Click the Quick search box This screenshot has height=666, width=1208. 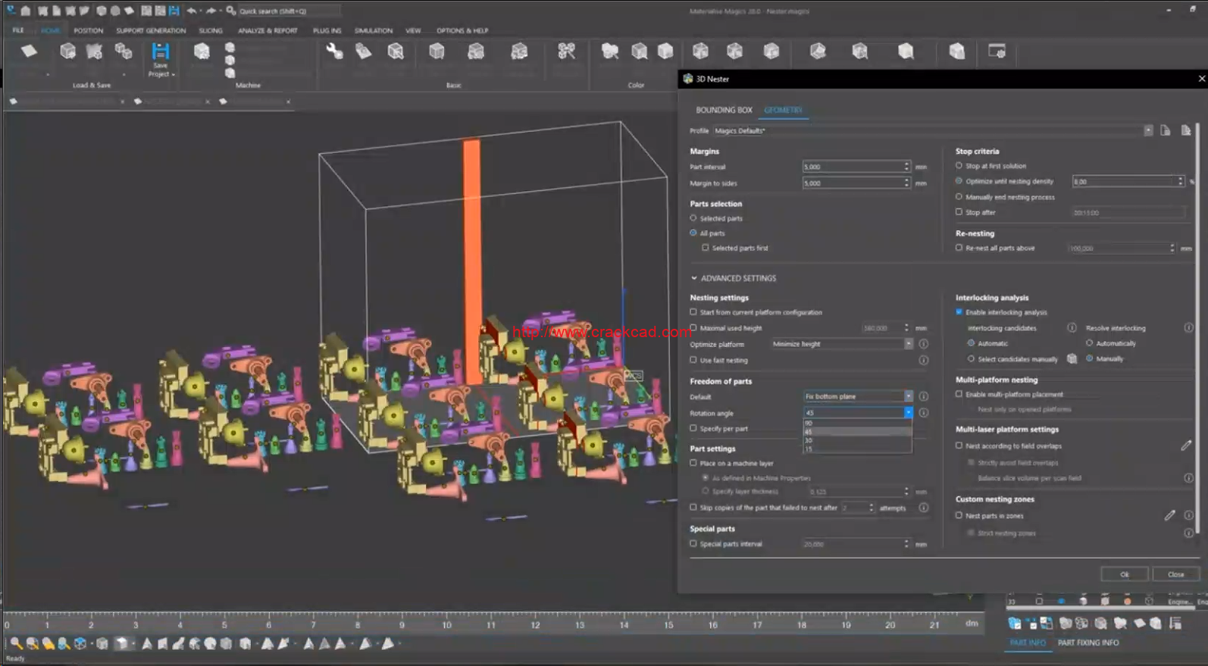288,11
